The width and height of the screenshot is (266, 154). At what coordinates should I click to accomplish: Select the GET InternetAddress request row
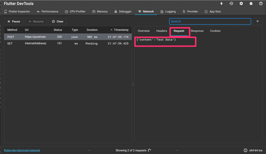pyautogui.click(x=68, y=43)
